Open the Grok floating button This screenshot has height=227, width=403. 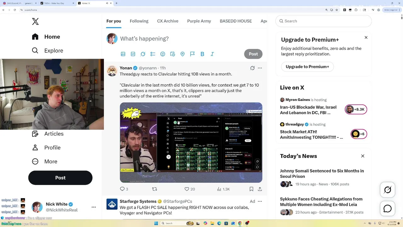[388, 190]
